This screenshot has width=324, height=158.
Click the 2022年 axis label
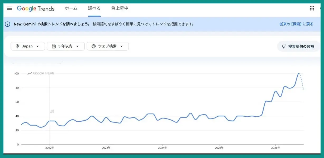click(50, 148)
